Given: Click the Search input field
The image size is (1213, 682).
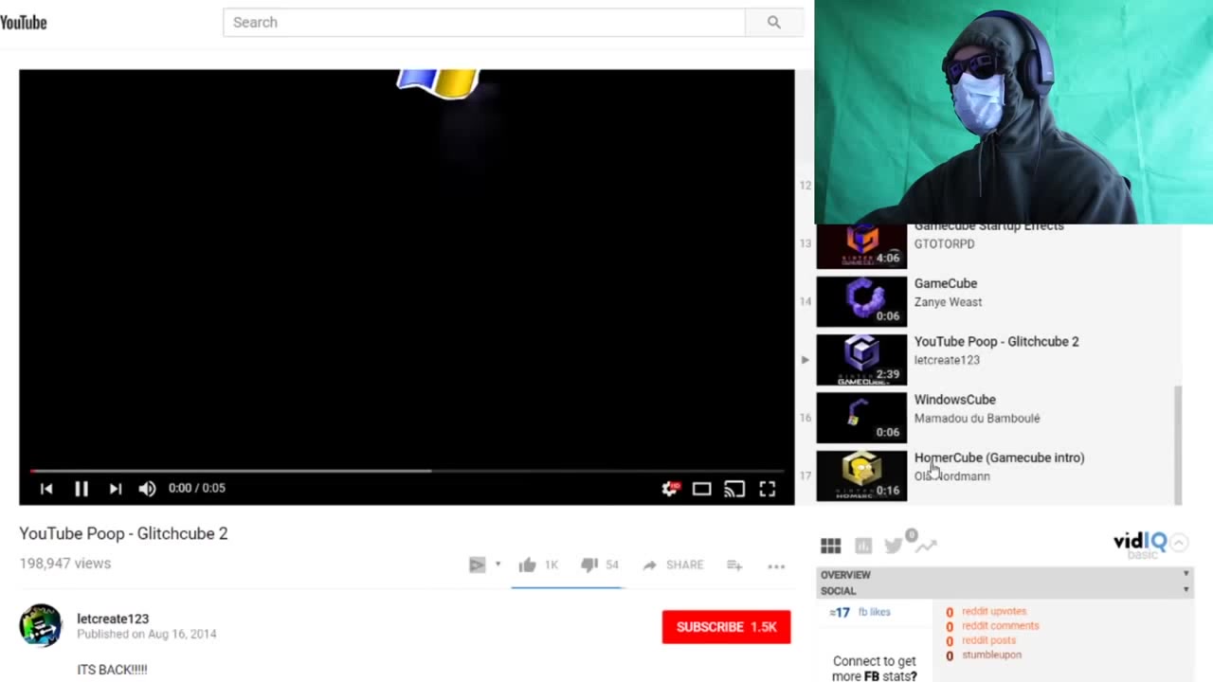Looking at the screenshot, I should pos(483,23).
